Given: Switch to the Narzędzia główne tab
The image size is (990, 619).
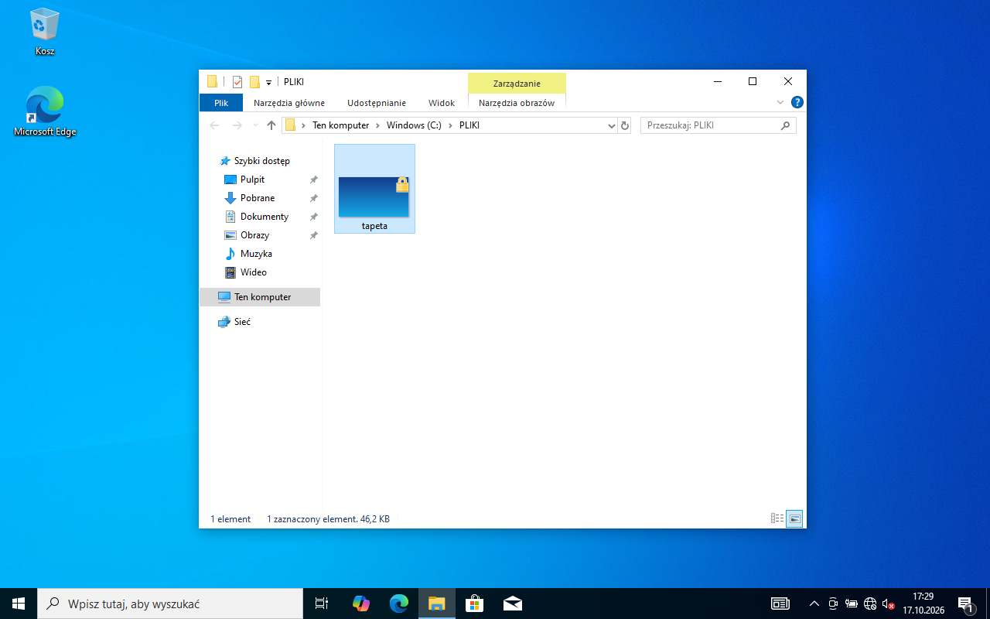Looking at the screenshot, I should (x=289, y=103).
